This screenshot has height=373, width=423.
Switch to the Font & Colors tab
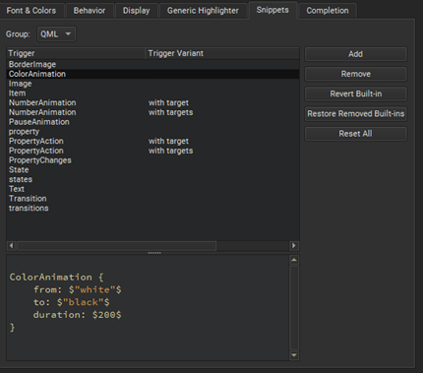[31, 11]
